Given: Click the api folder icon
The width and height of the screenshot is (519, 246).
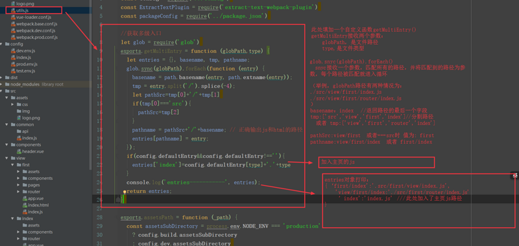Looking at the screenshot, I should point(19,131).
